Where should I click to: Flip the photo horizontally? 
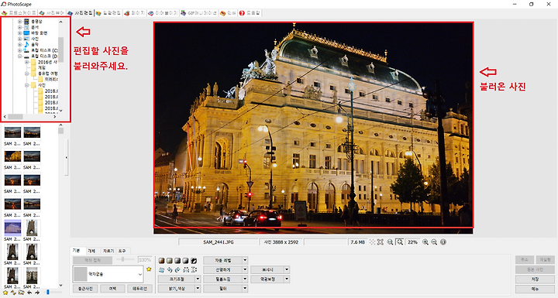[x=186, y=270]
